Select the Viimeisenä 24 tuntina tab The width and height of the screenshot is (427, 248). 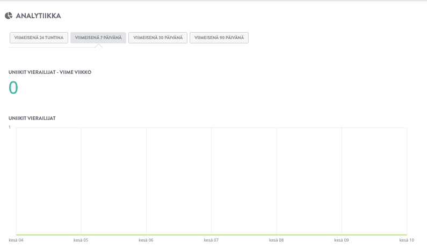[x=39, y=37]
